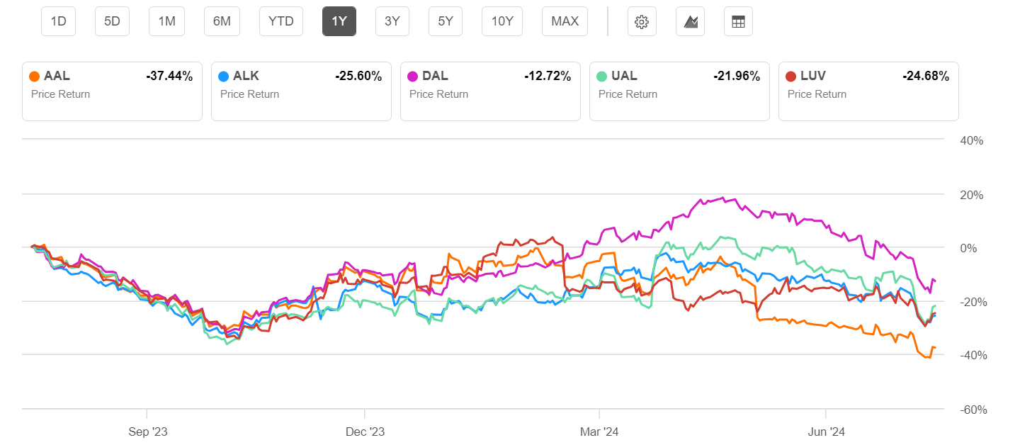This screenshot has height=445, width=1020.
Task: Switch to 1M time range
Action: pyautogui.click(x=166, y=21)
